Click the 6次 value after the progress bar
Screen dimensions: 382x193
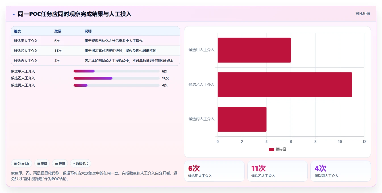[165, 71]
